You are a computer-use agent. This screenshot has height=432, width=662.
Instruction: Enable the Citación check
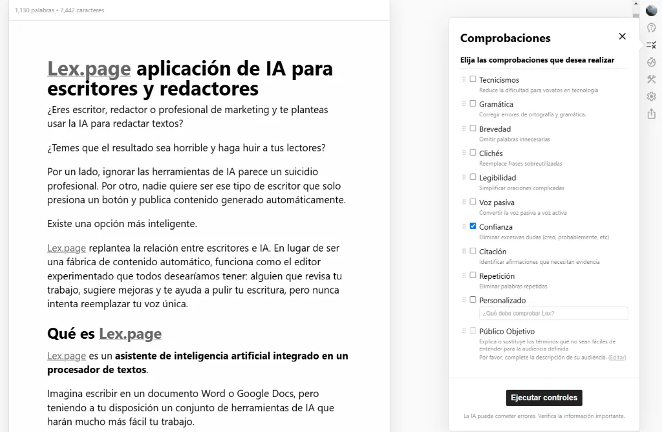pyautogui.click(x=473, y=251)
